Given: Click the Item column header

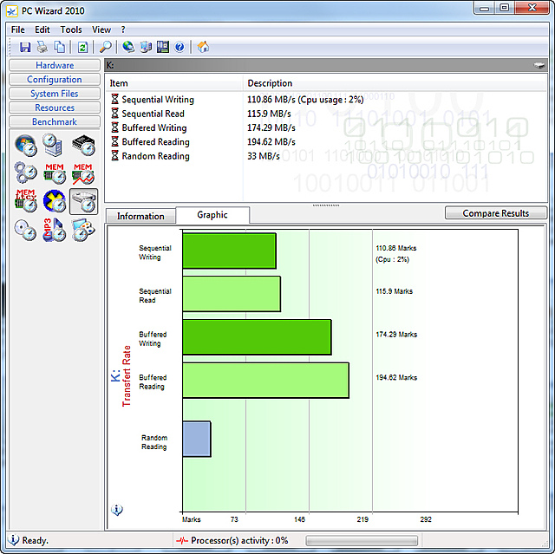Looking at the screenshot, I should pos(174,83).
